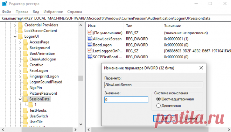Open the Правка menu

(22, 12)
